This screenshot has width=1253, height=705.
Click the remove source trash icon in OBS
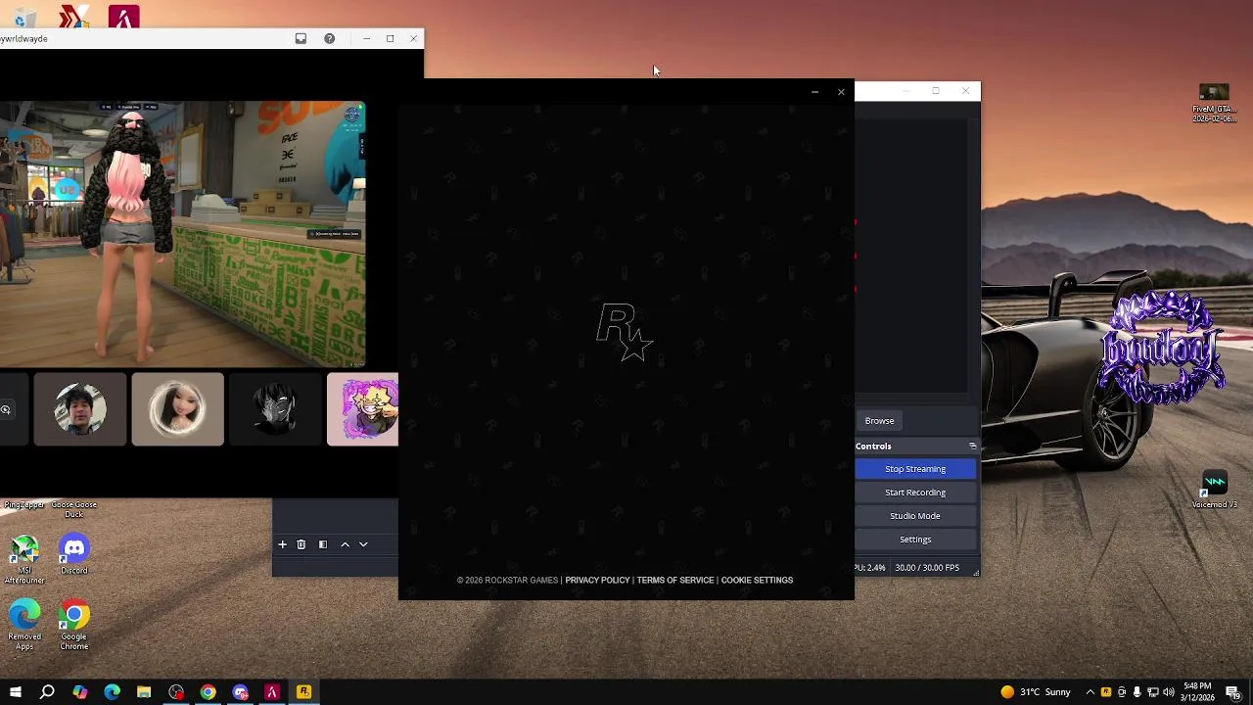(301, 544)
